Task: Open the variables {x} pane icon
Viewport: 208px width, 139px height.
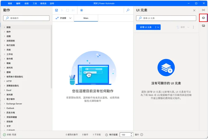Action: point(203,10)
